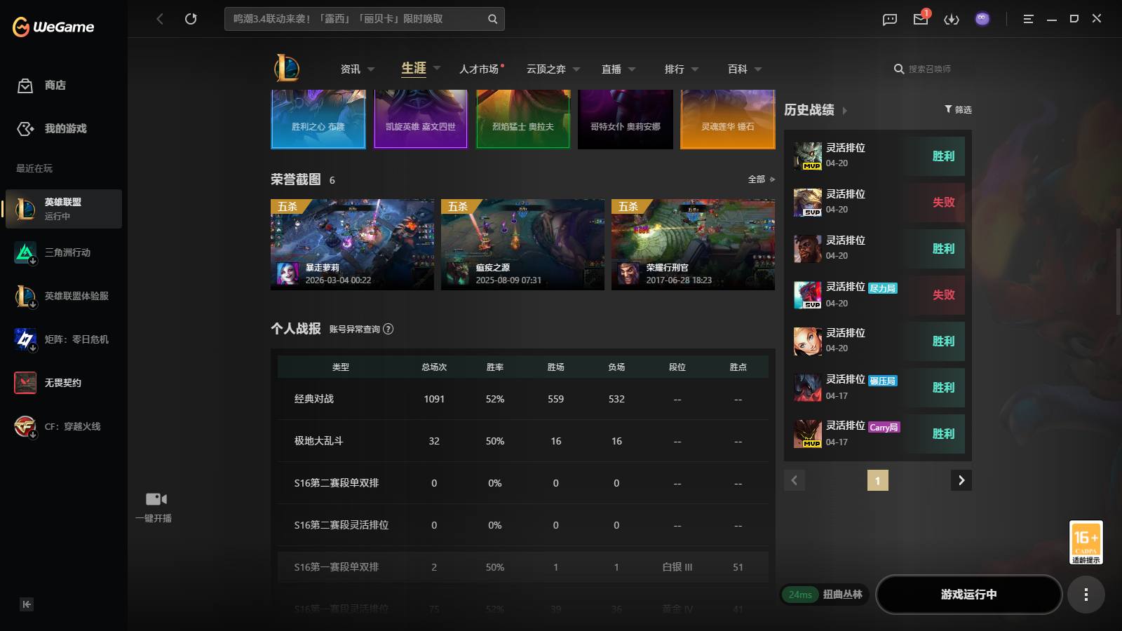Select 英雄联盟 in the recent games list
Image resolution: width=1122 pixels, height=631 pixels.
[x=64, y=209]
